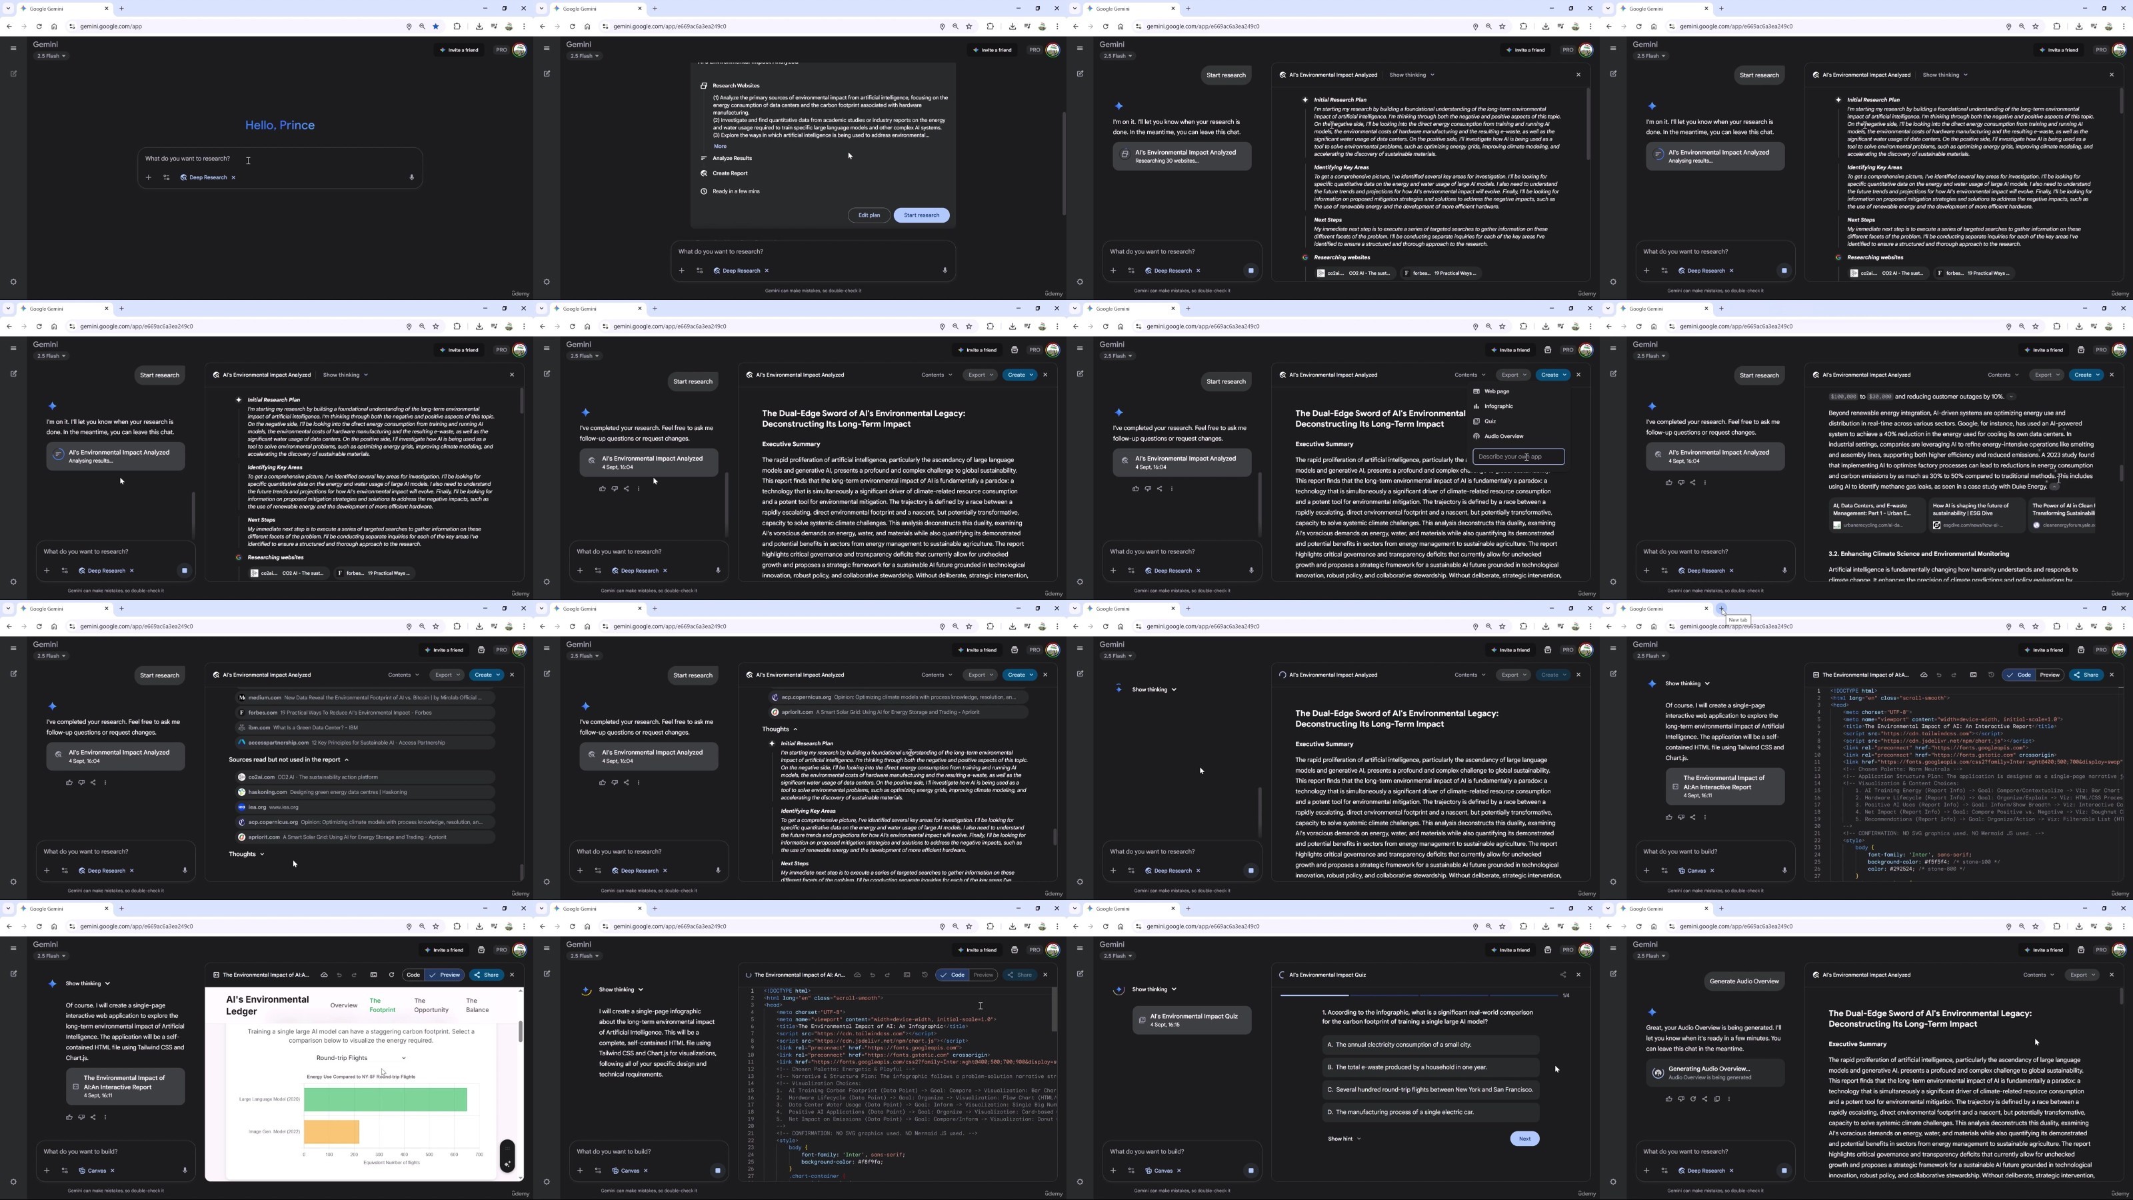Screen dimensions: 2133x1200
Task: Open three-dot menu under Generating Audio Overview card
Action: tap(1729, 1099)
